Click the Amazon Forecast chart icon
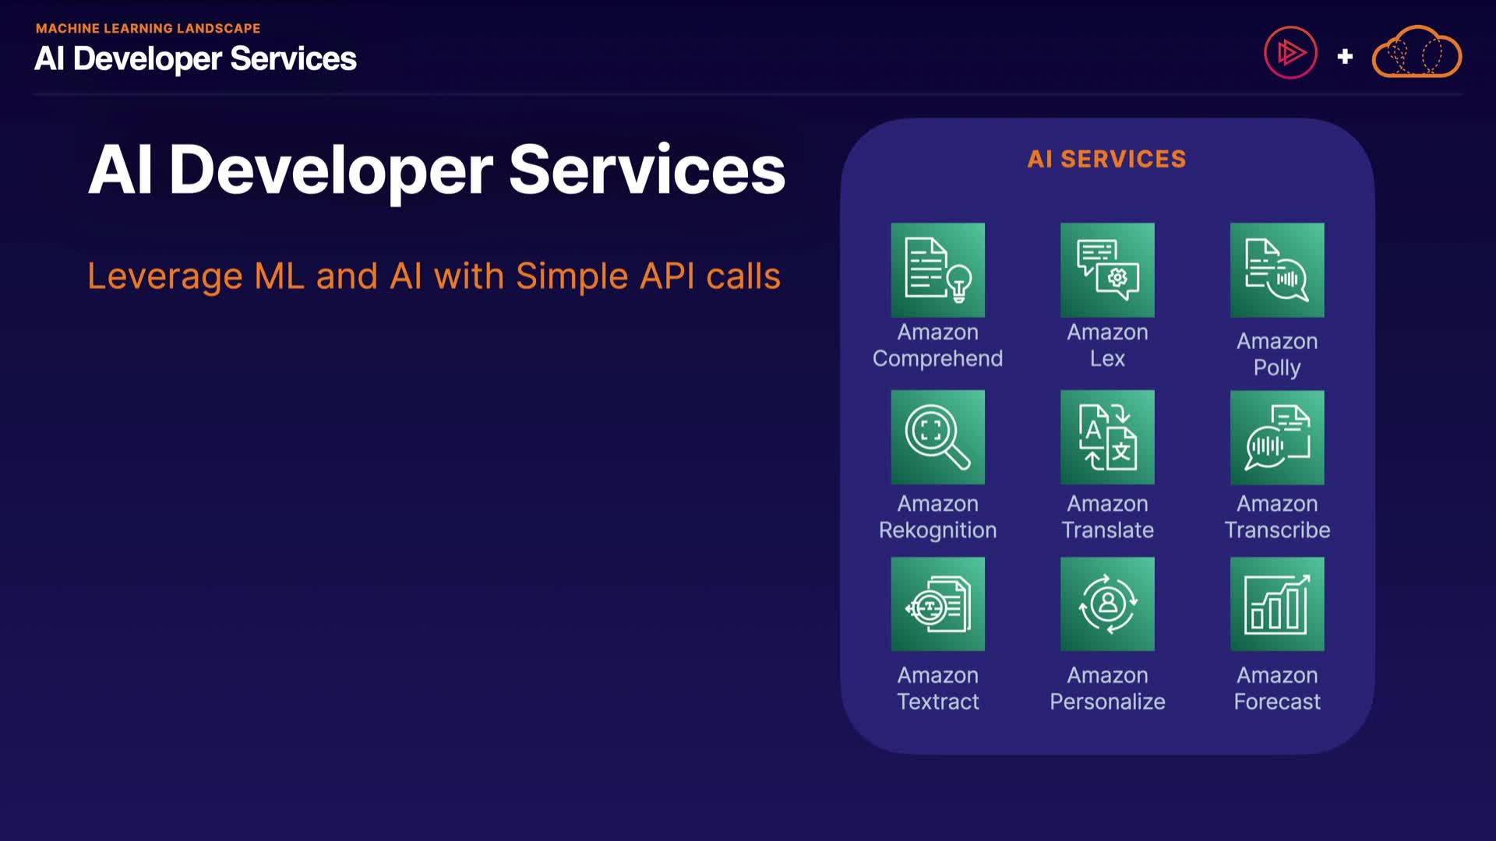Viewport: 1496px width, 841px height. coord(1276,603)
